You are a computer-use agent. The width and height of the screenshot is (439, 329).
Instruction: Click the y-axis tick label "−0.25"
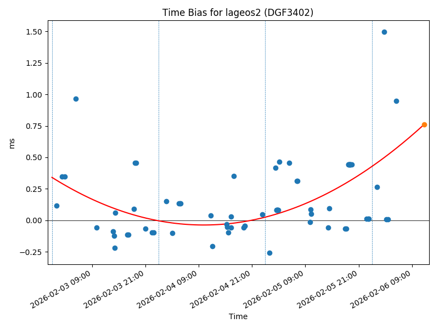tap(32, 252)
